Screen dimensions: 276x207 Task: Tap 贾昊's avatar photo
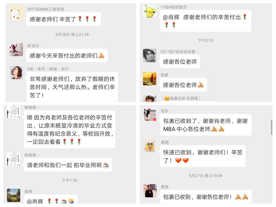pyautogui.click(x=150, y=191)
